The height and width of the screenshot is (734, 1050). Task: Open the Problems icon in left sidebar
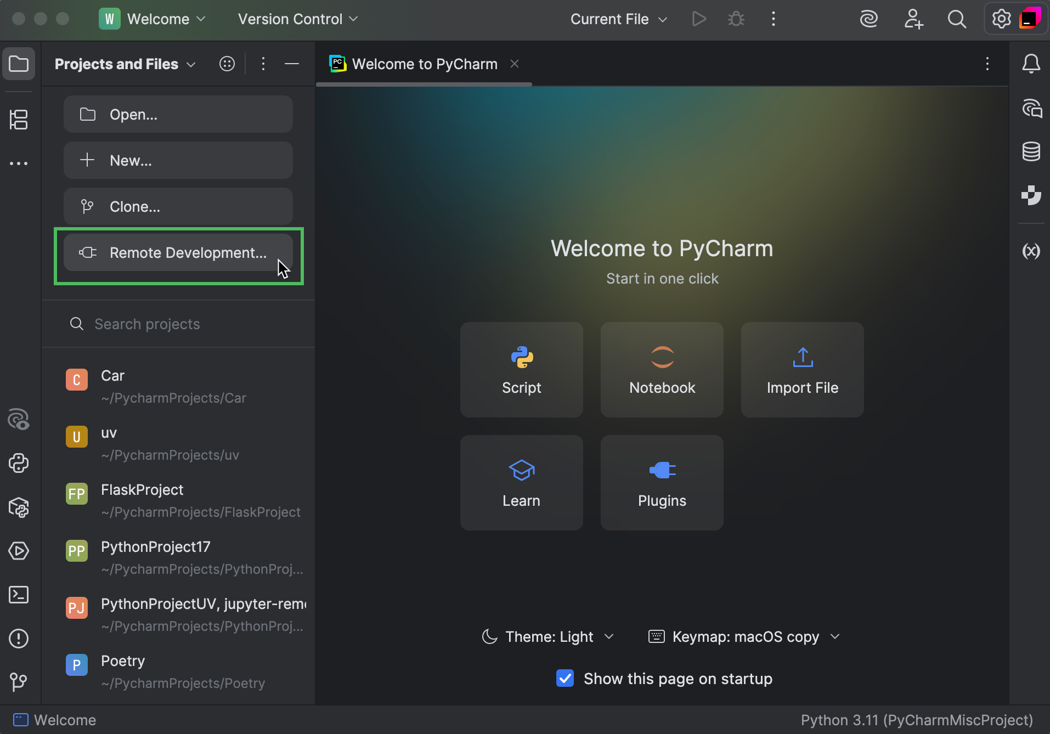click(19, 638)
